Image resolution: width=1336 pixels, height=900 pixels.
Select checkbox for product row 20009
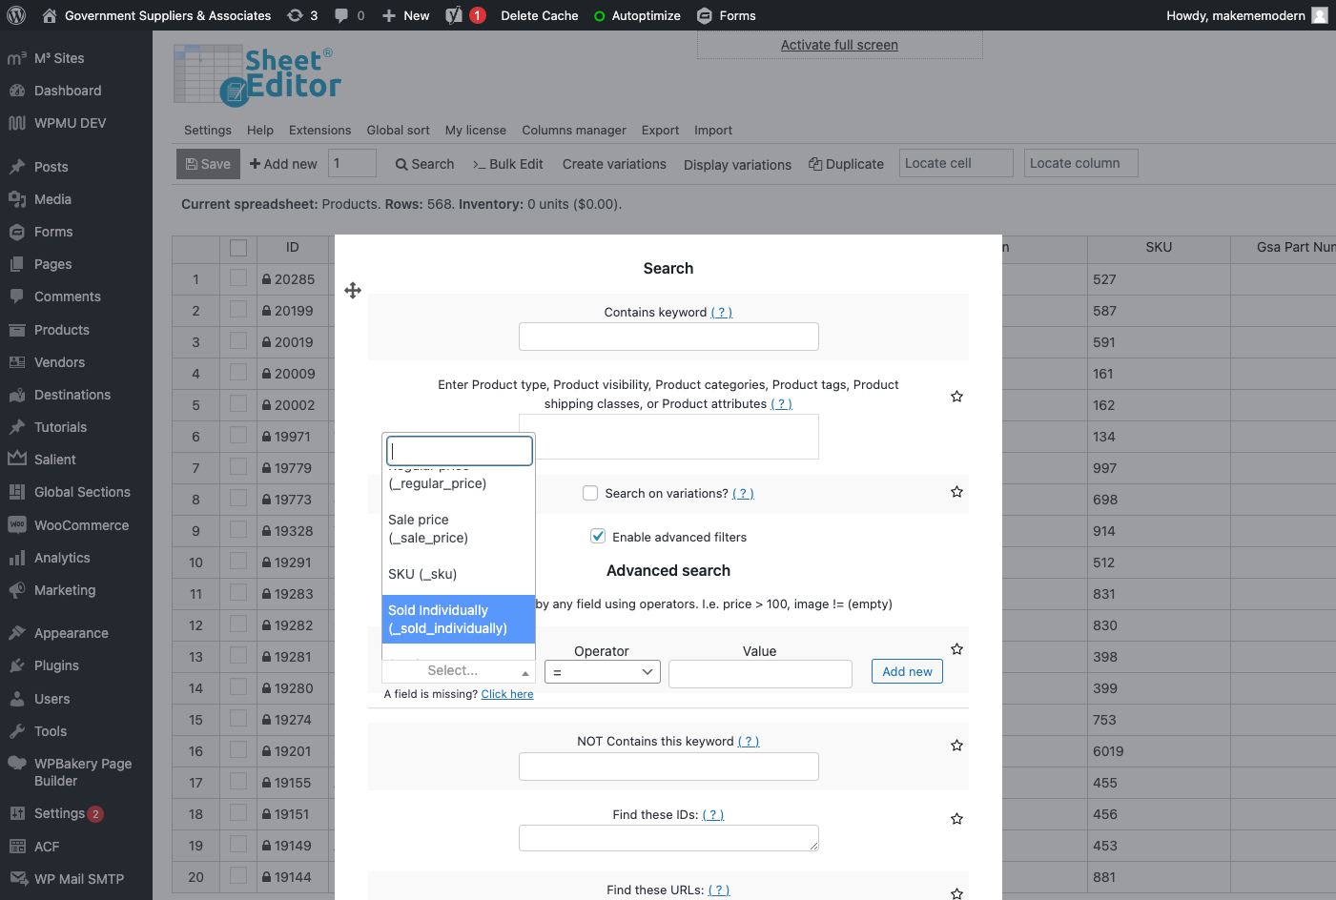[x=238, y=373]
